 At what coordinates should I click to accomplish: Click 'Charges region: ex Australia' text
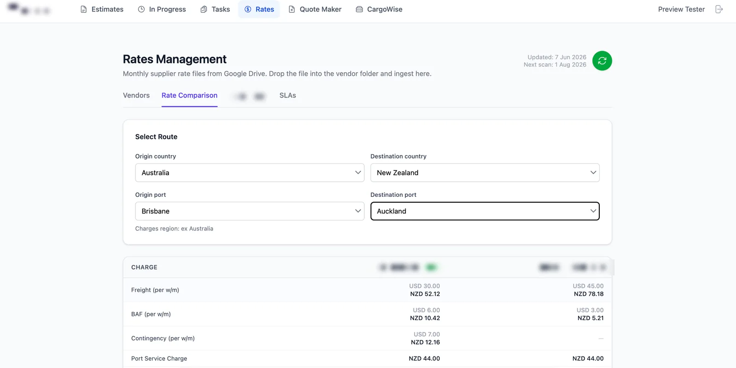coord(174,229)
